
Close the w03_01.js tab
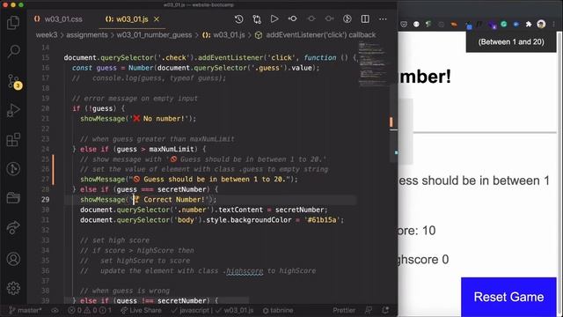point(157,19)
